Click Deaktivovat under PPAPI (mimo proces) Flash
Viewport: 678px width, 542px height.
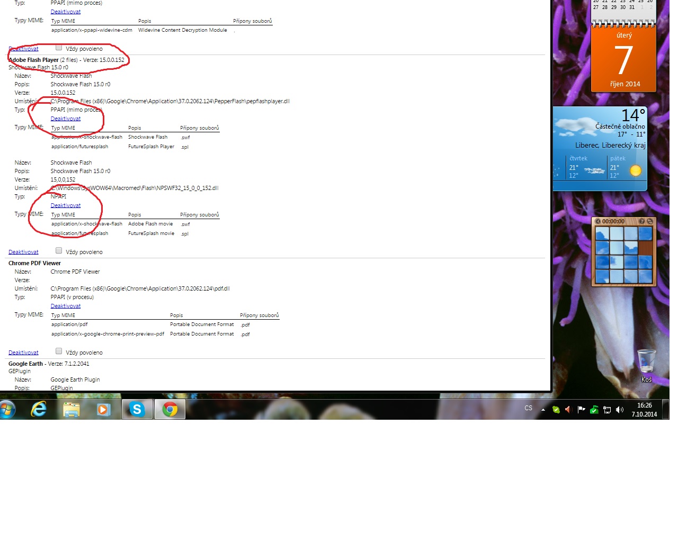click(x=66, y=119)
